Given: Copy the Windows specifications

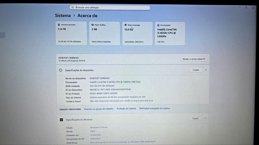Looking at the screenshot, I should pos(195,118).
